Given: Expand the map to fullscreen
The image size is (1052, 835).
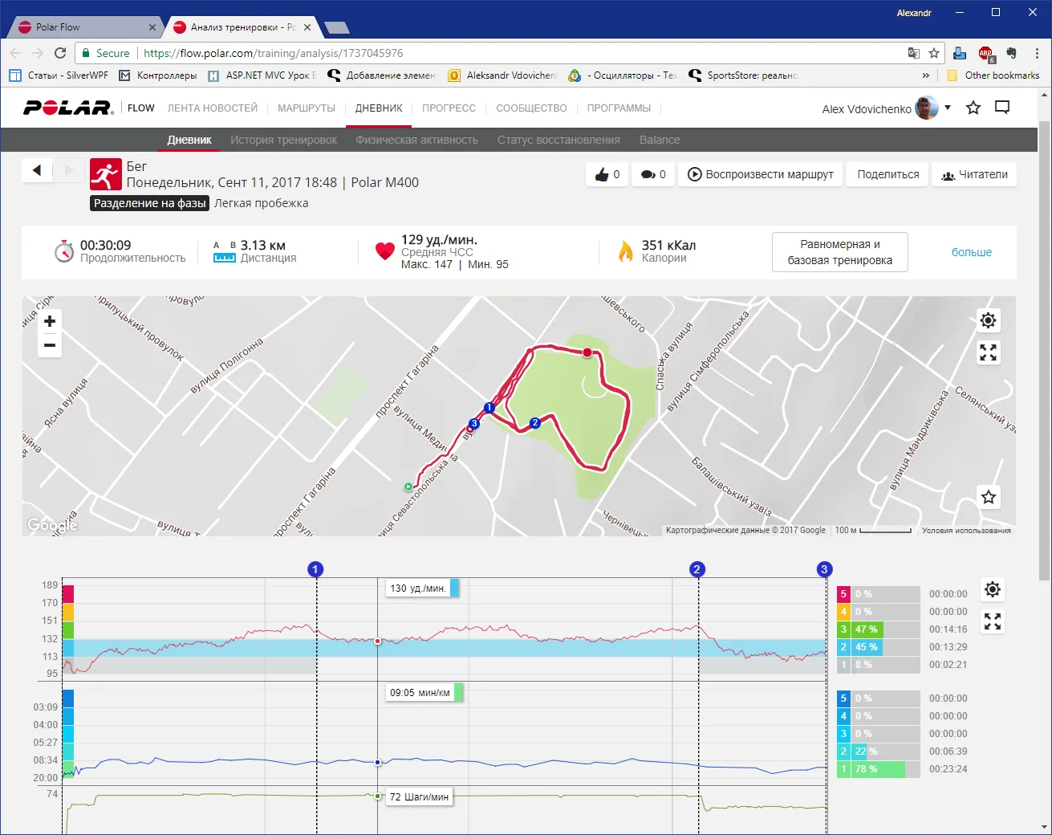Looking at the screenshot, I should click(988, 352).
